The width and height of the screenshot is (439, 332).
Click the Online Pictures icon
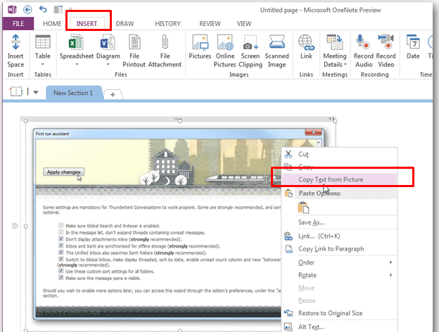click(225, 42)
